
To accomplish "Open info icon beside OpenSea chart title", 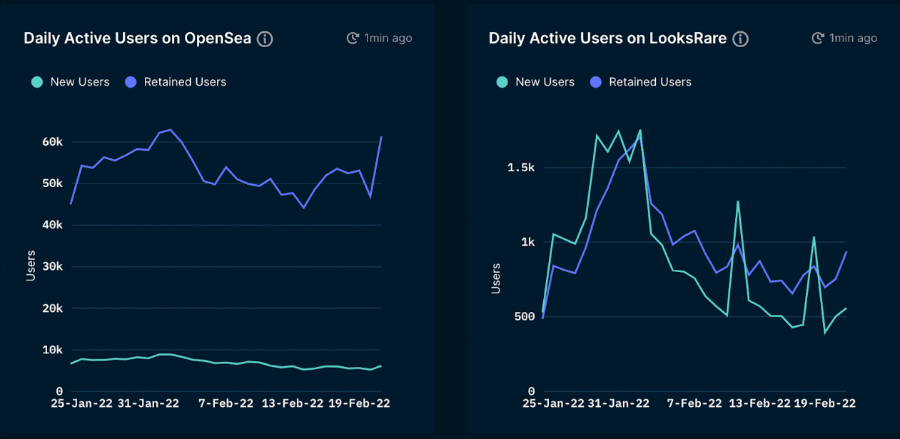I will point(265,39).
